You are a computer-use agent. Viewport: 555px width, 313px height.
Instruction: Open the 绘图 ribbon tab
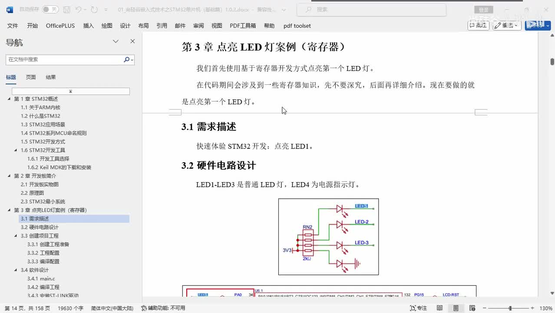click(107, 26)
